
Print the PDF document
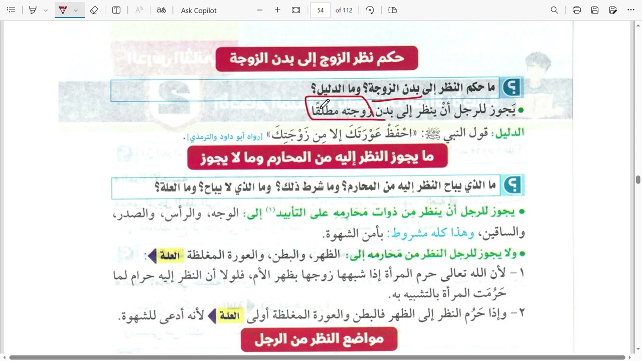577,10
